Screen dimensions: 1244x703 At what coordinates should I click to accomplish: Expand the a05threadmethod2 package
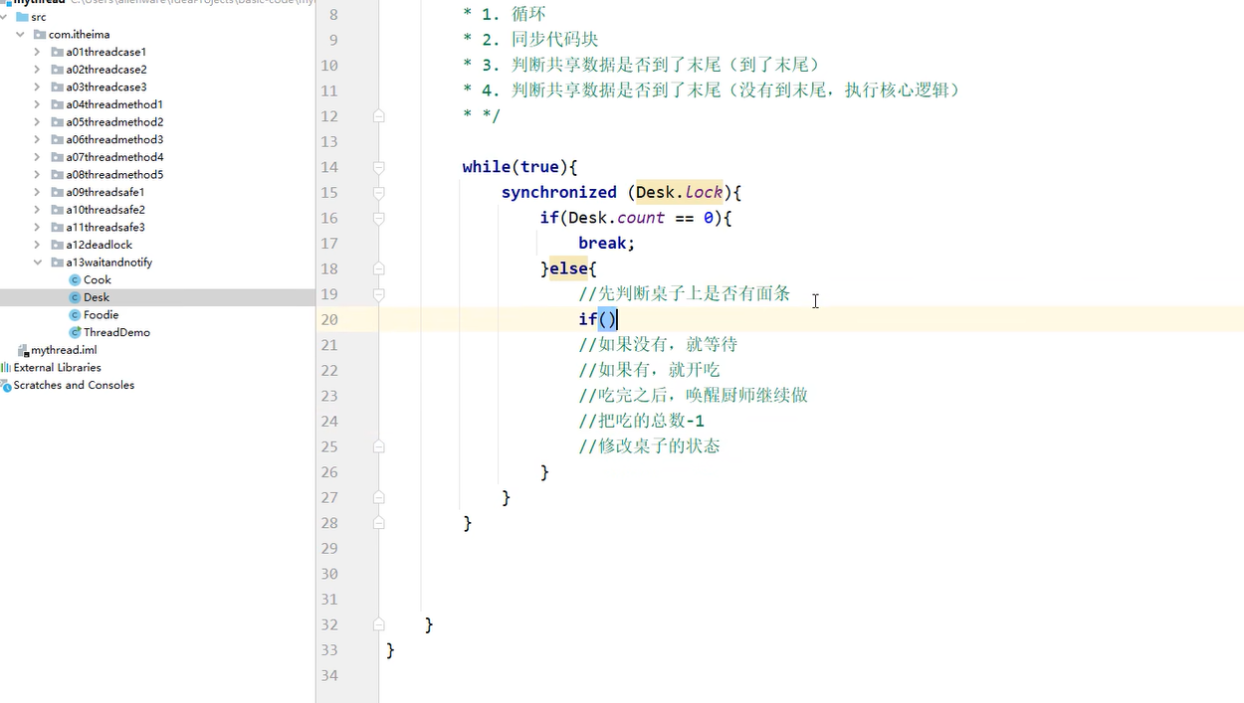(x=37, y=122)
